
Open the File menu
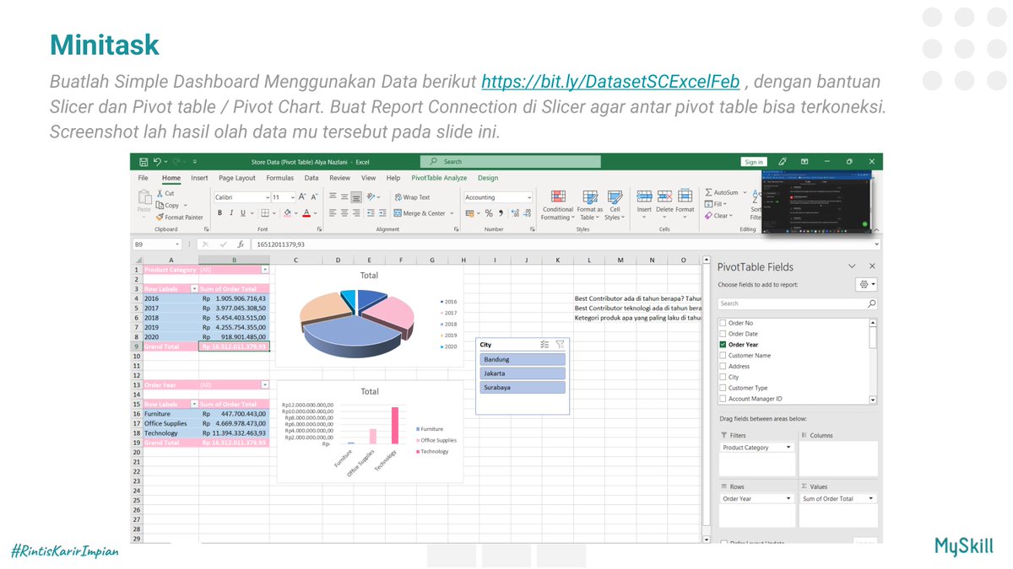pos(144,178)
